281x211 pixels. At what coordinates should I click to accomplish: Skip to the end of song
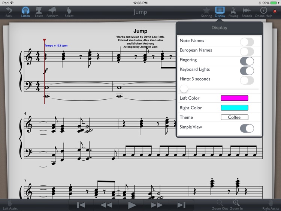click(x=181, y=205)
